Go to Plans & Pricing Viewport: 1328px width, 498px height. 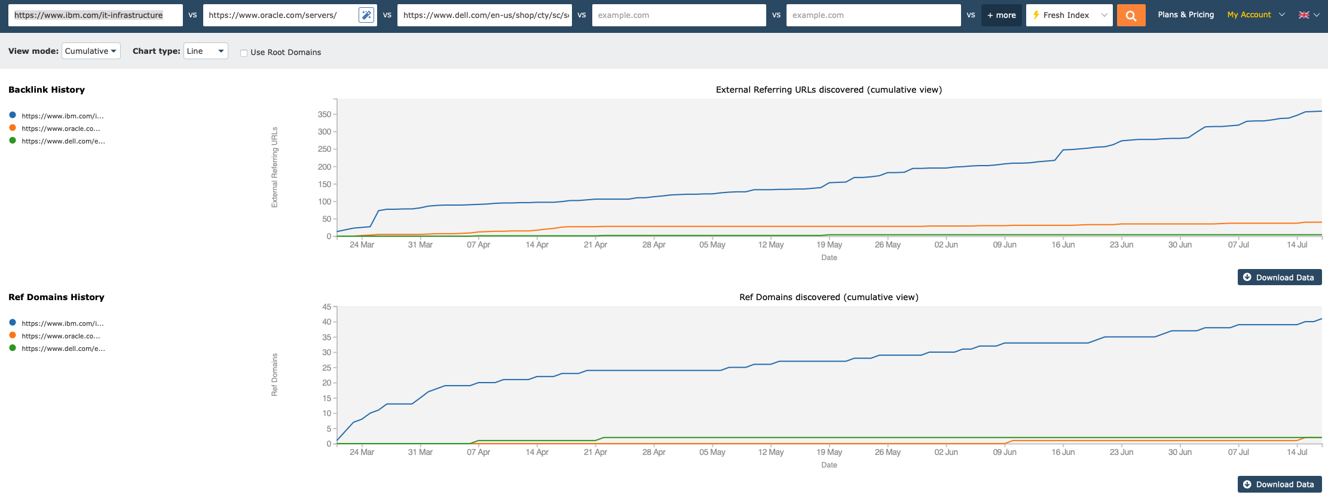[x=1185, y=15]
